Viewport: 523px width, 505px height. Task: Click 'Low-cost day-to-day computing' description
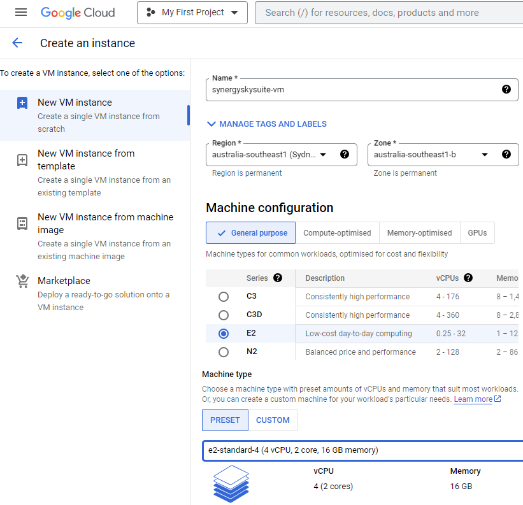[x=359, y=334]
